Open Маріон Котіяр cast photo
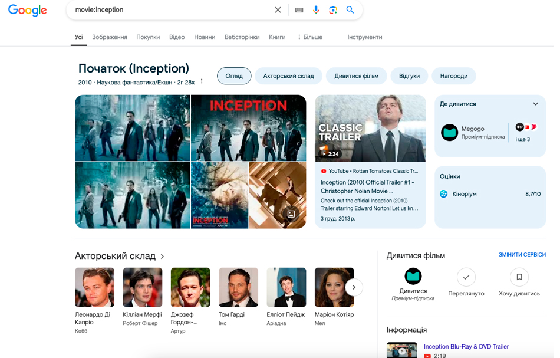The image size is (560, 358). (x=334, y=287)
